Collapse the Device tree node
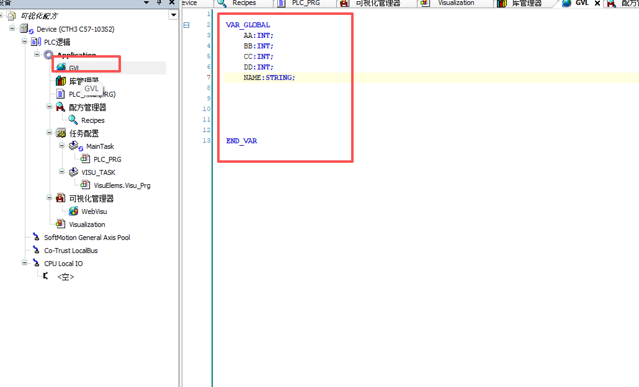 [x=12, y=28]
